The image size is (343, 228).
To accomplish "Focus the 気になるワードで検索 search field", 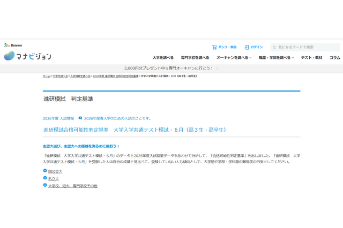I will coord(305,47).
